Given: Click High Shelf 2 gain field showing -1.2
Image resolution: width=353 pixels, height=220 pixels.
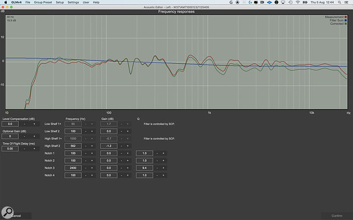Looking at the screenshot, I should (109, 146).
